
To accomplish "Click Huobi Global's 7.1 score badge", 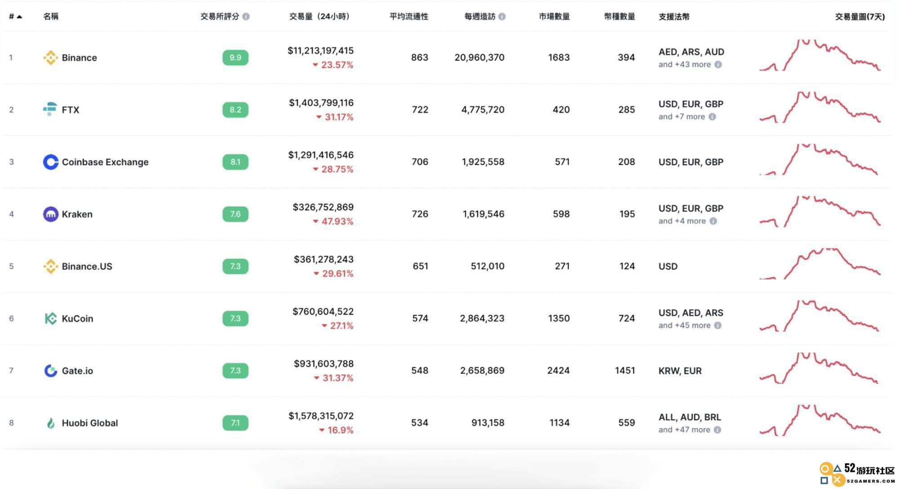I will pyautogui.click(x=235, y=423).
